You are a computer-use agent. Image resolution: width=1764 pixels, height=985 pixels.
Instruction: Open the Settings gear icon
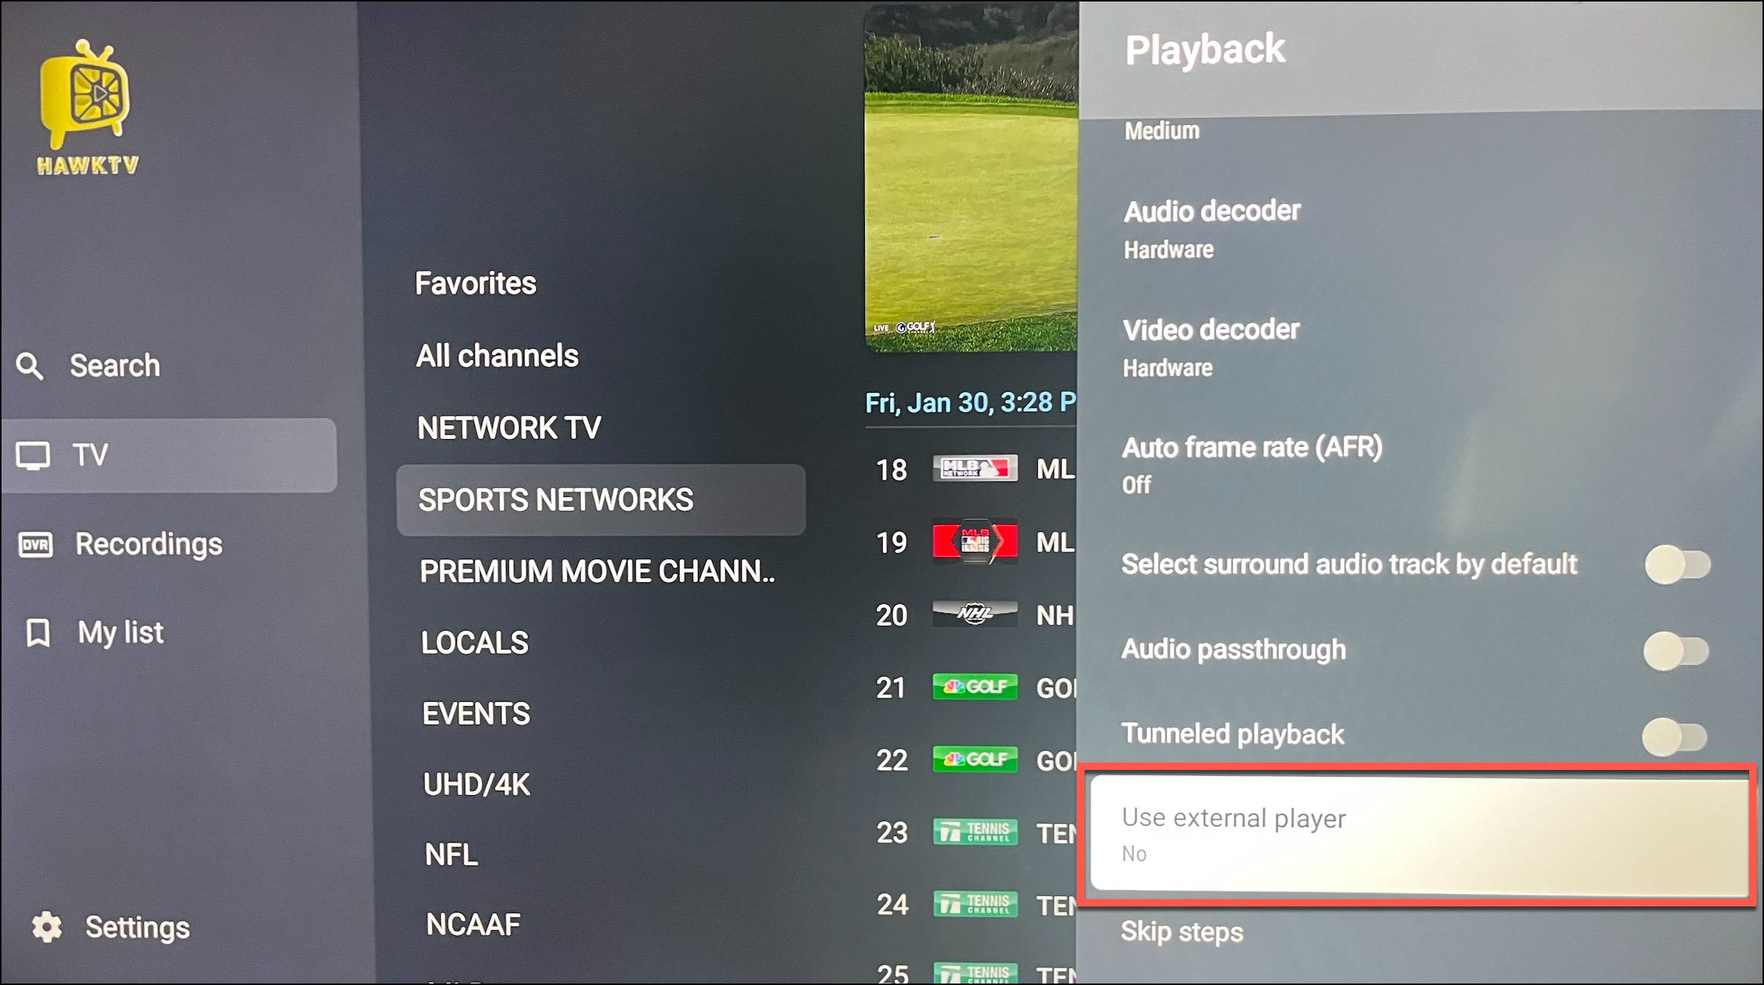[x=47, y=927]
